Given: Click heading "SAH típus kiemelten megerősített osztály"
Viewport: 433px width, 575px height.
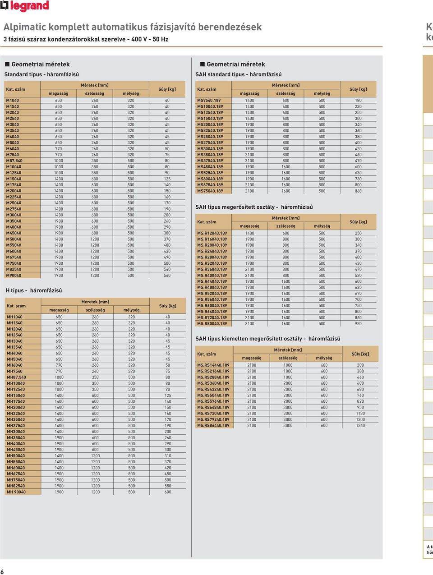Looking at the screenshot, I should point(249,339).
